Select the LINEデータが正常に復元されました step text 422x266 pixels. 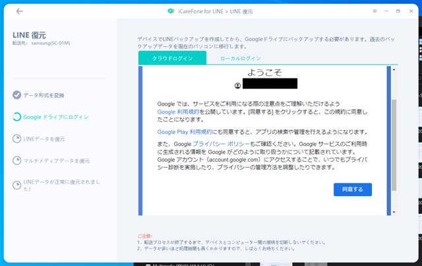pyautogui.click(x=61, y=185)
